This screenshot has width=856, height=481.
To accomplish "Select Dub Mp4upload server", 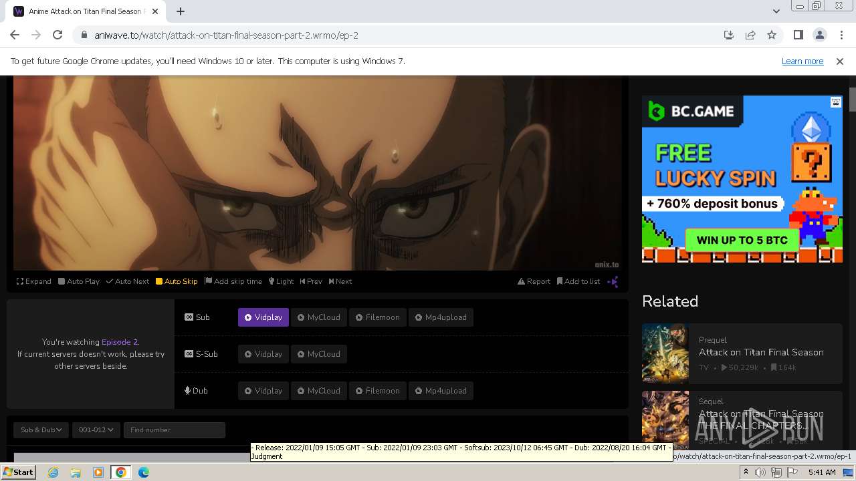I will tap(441, 391).
